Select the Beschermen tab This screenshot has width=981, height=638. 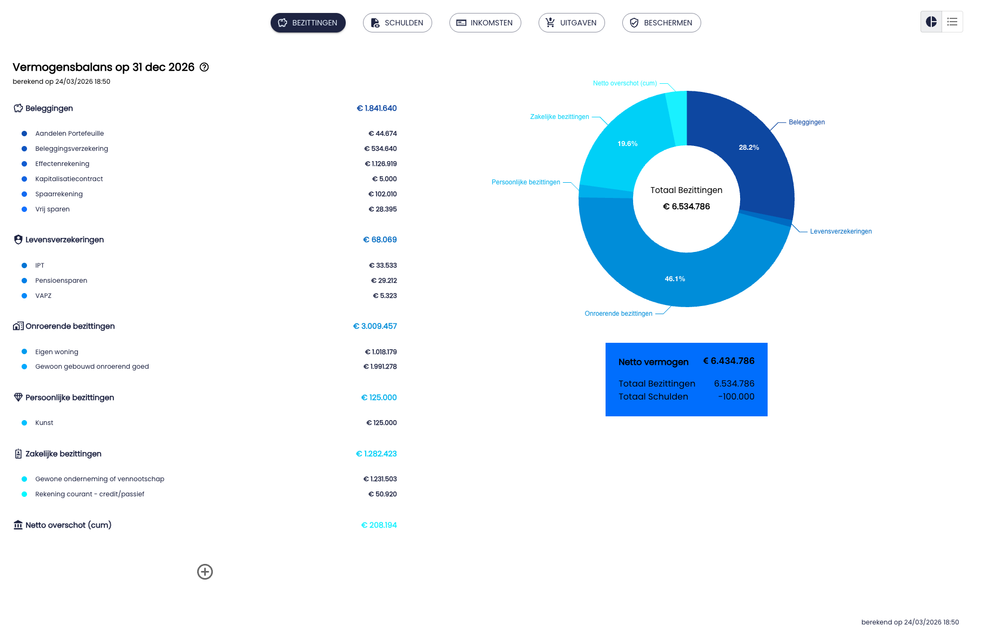pos(662,23)
